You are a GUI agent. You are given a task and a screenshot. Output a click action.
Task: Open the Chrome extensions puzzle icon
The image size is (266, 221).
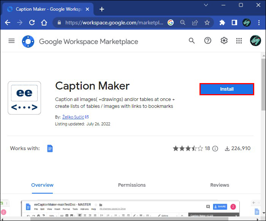click(222, 22)
